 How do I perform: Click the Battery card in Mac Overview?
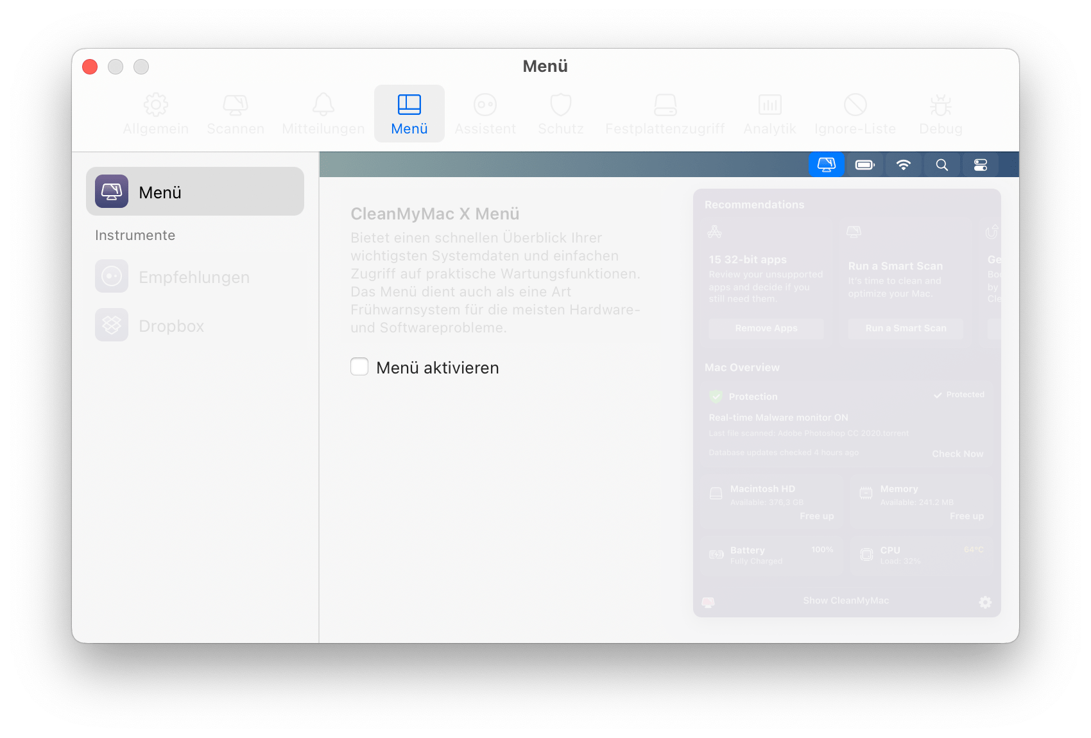coord(772,556)
